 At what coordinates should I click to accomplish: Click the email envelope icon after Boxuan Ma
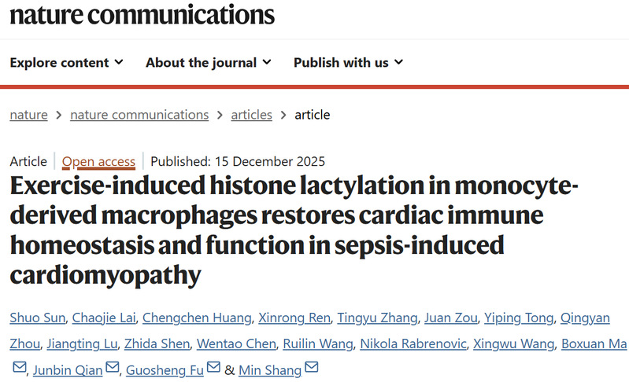tap(20, 367)
